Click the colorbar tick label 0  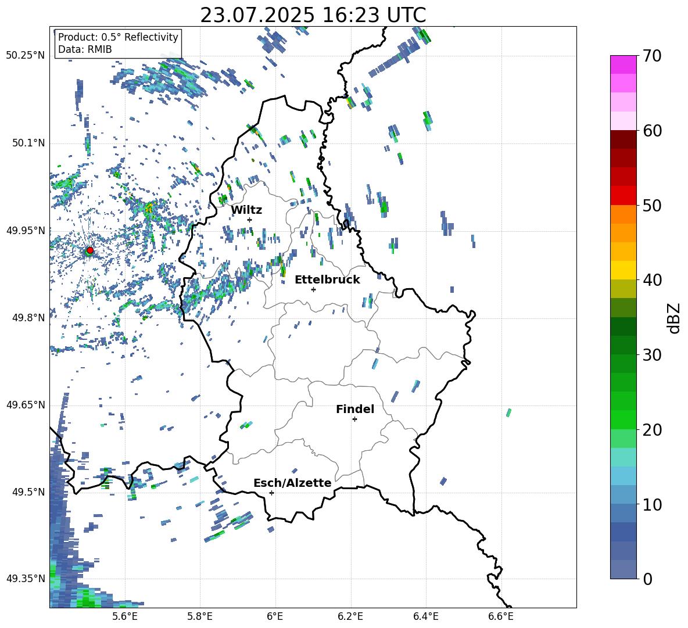point(647,579)
